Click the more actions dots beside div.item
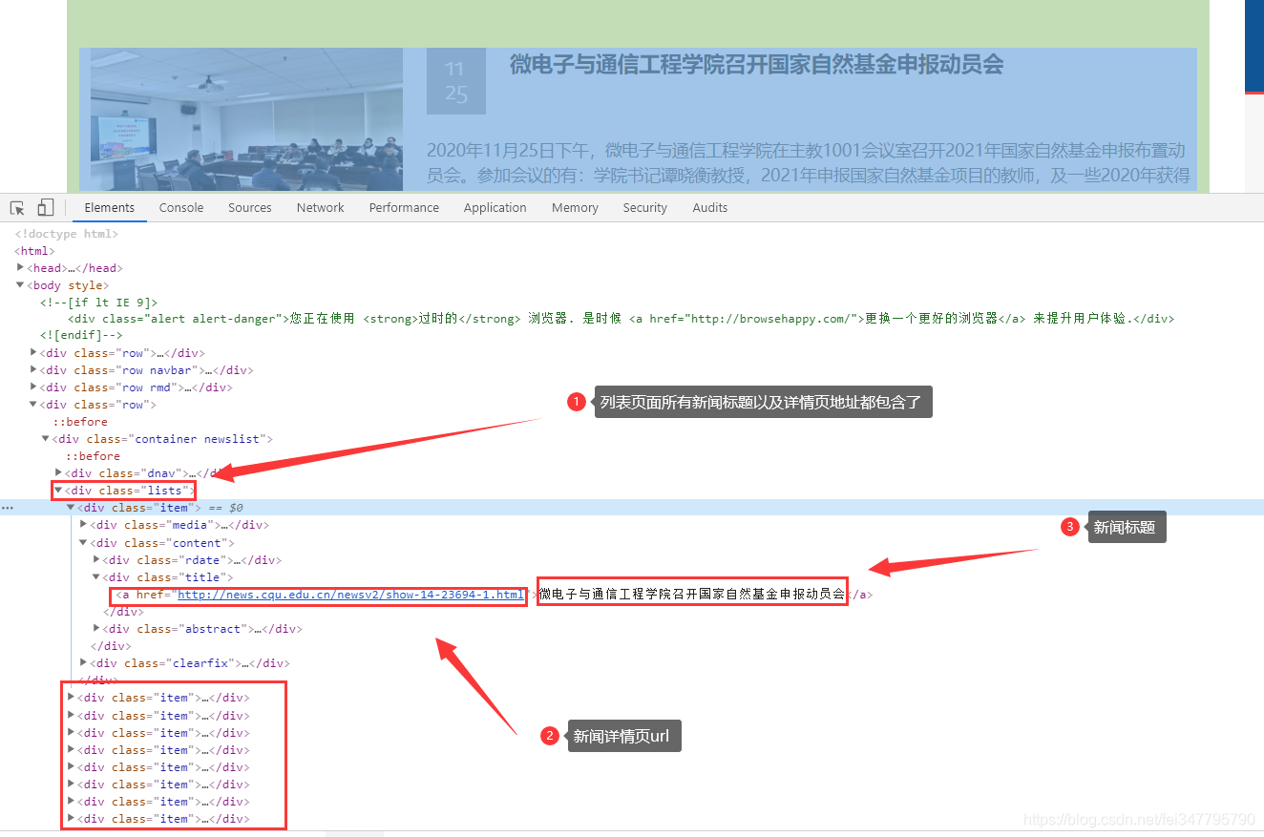1264x837 pixels. tap(8, 507)
